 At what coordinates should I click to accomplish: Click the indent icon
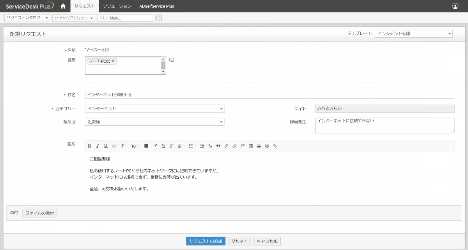[202, 146]
